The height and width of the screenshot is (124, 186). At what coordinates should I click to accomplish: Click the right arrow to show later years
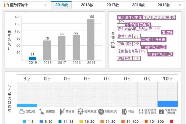[x=180, y=5]
